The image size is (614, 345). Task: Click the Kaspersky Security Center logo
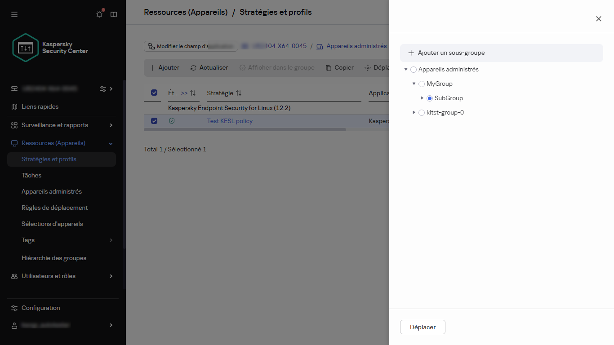tap(26, 48)
